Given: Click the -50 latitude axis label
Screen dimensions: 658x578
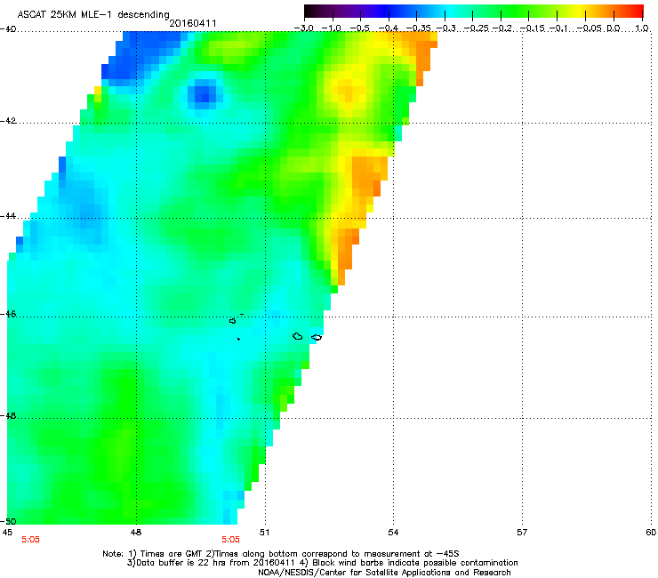Looking at the screenshot, I should tap(8, 521).
